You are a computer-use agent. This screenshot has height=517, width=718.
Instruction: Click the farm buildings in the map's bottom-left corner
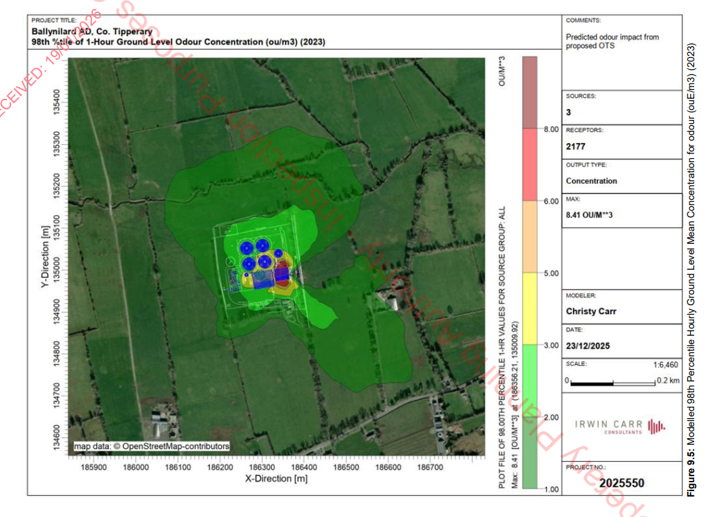[162, 424]
